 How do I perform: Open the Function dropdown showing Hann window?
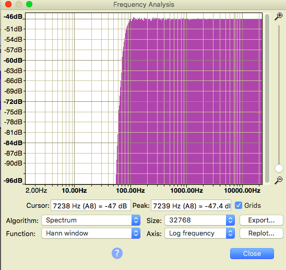[x=91, y=233]
